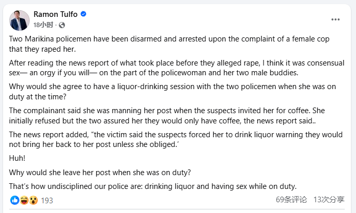356x213 pixels.
Task: Click the paragraph starting 'After reading the news'
Action: (x=176, y=68)
